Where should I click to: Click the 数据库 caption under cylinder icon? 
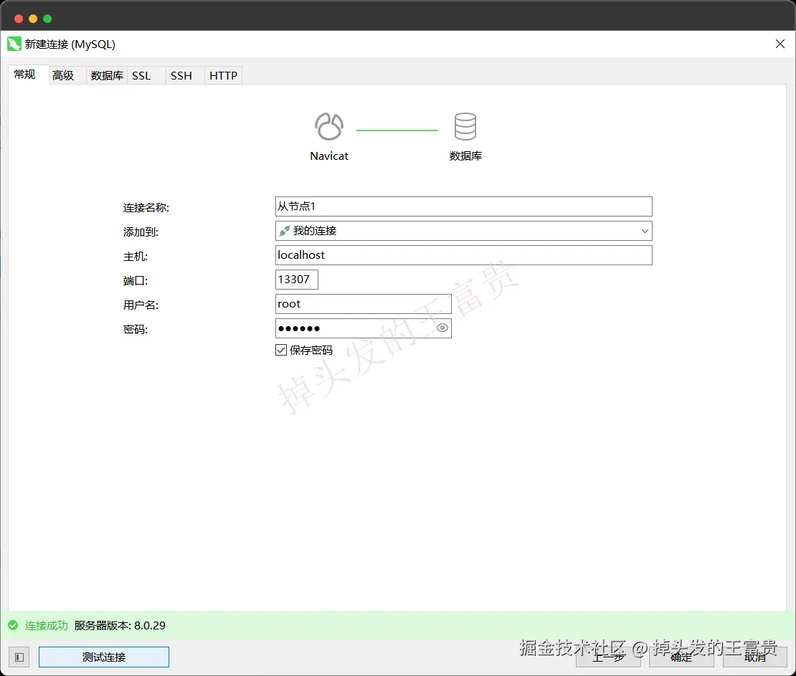point(465,156)
